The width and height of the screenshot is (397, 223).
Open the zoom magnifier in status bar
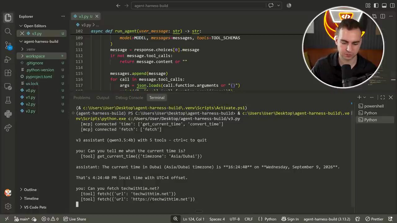(x=176, y=219)
